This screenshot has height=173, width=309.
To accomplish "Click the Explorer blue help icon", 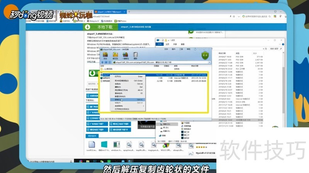I will coord(283,44).
